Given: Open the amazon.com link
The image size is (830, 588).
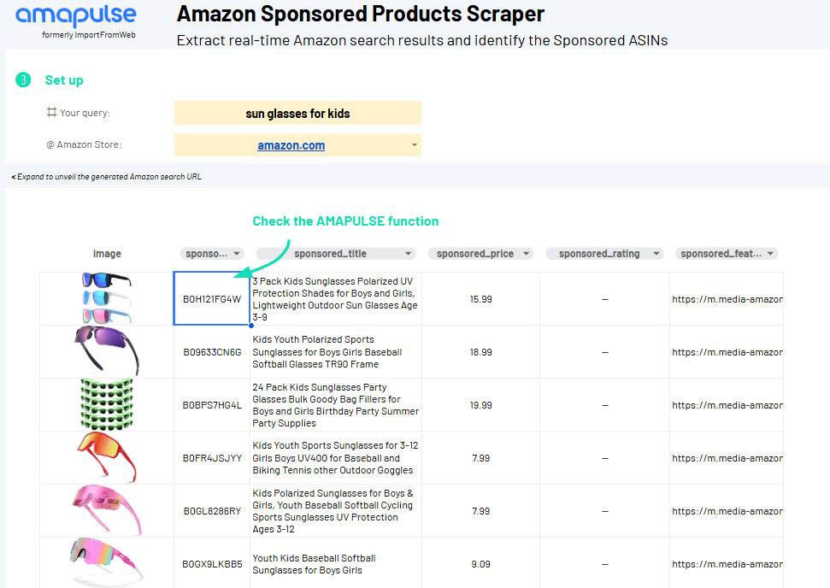Looking at the screenshot, I should [291, 145].
